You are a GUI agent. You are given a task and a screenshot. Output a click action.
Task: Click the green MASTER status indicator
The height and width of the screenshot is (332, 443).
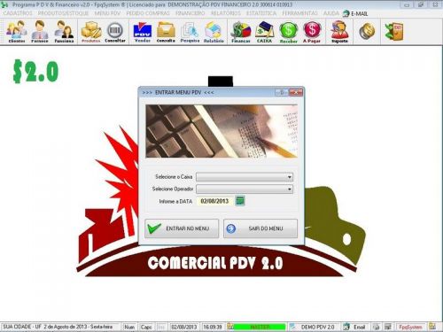pos(260,327)
